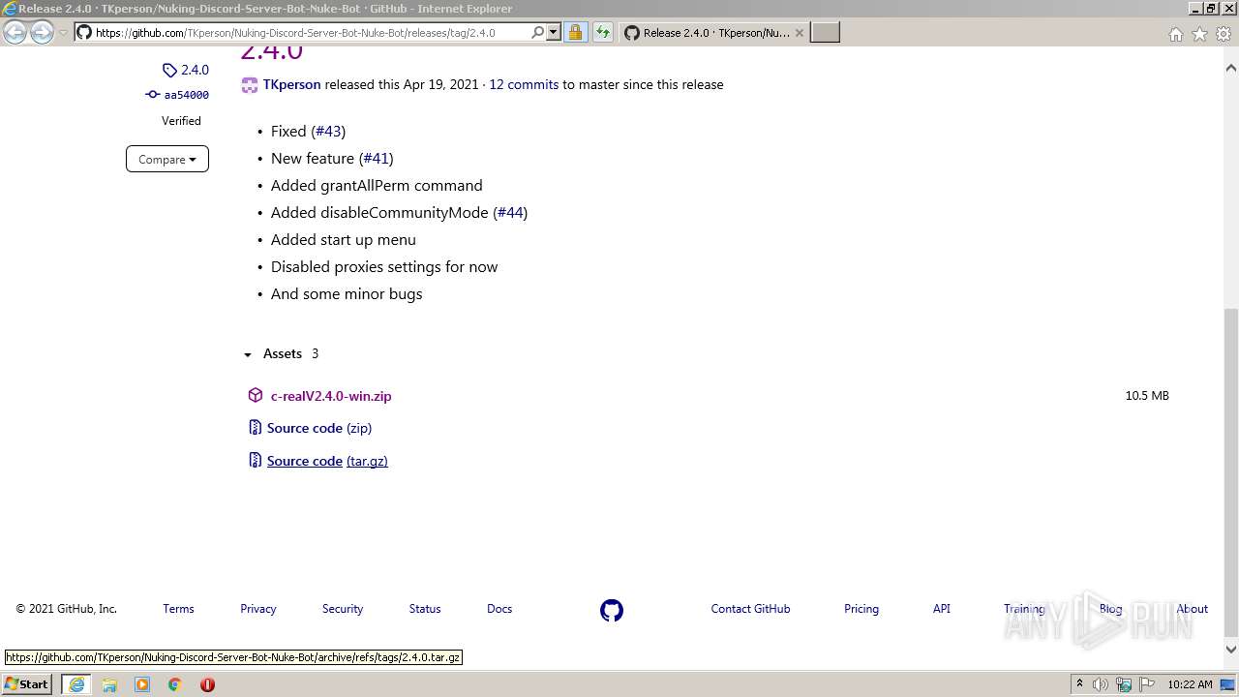This screenshot has width=1239, height=697.
Task: Open TKperson author profile link
Action: (291, 84)
